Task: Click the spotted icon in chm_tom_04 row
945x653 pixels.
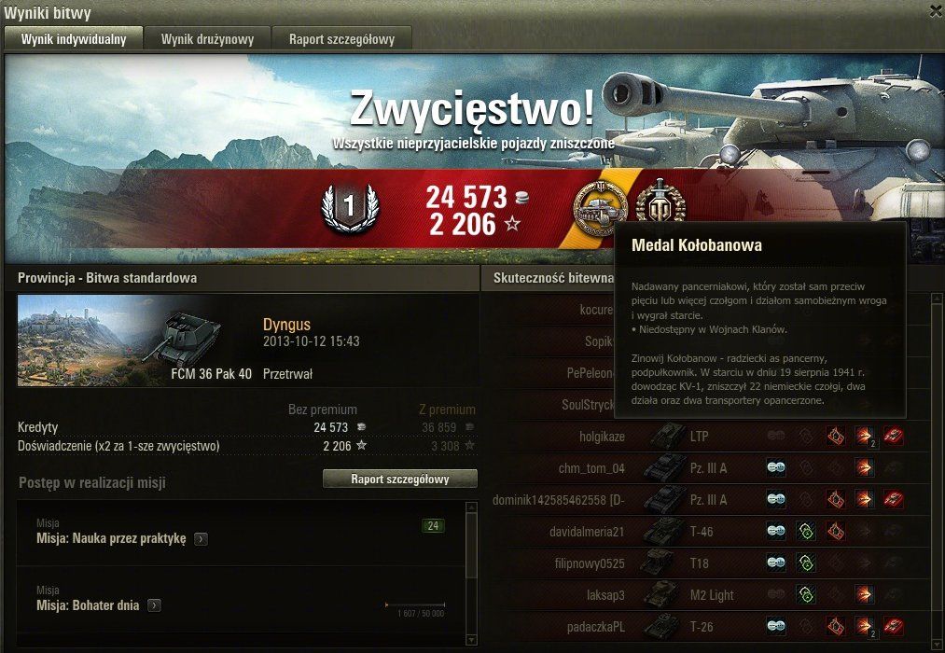Action: coord(775,467)
